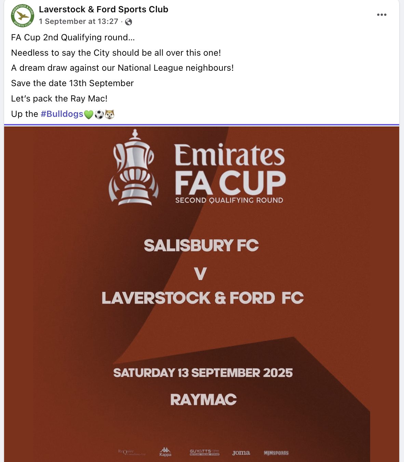The image size is (404, 462).
Task: Click the football emoji in the post
Action: tap(99, 114)
